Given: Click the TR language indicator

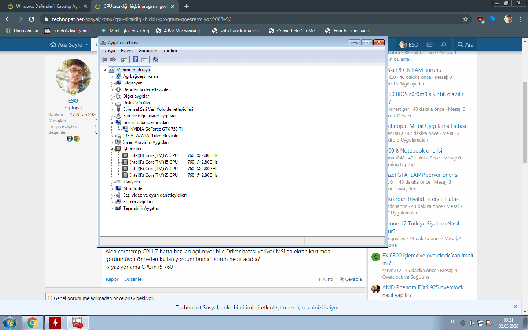Looking at the screenshot, I should (x=451, y=322).
